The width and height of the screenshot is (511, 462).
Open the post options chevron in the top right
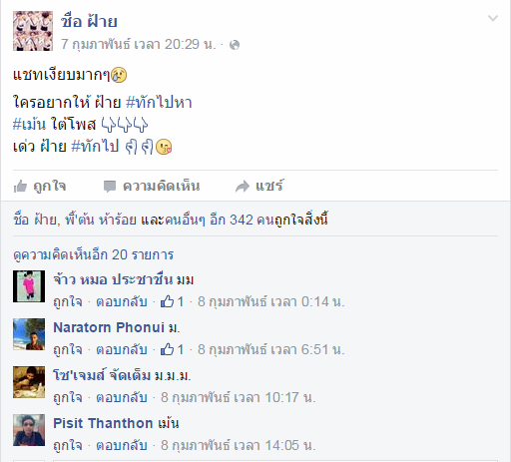tap(493, 18)
